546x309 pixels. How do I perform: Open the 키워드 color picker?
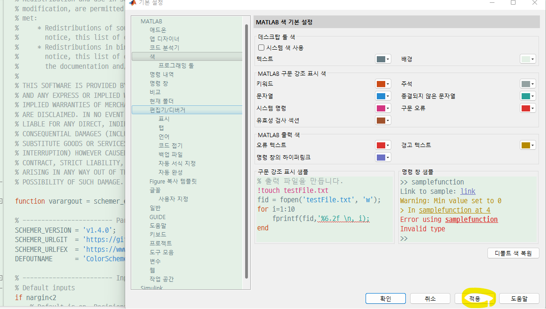pyautogui.click(x=383, y=84)
